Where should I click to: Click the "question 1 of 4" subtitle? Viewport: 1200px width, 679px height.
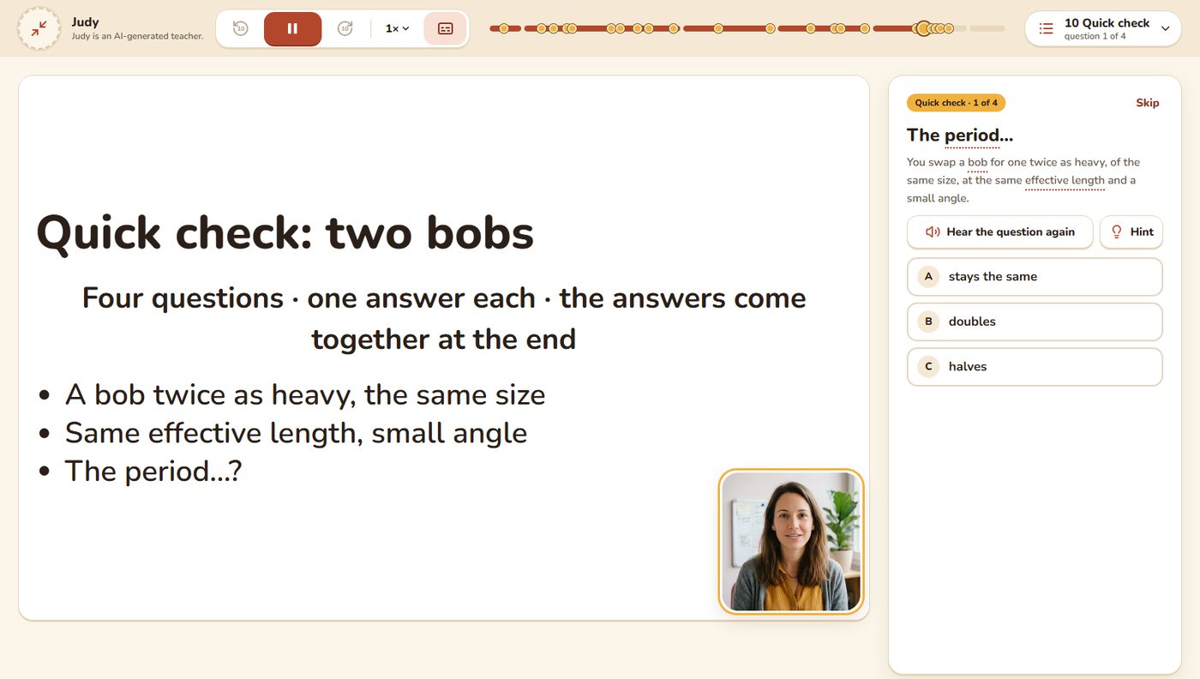pyautogui.click(x=1095, y=36)
